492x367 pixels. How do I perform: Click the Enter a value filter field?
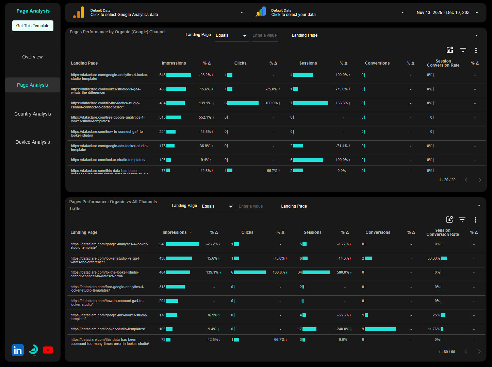coord(265,35)
